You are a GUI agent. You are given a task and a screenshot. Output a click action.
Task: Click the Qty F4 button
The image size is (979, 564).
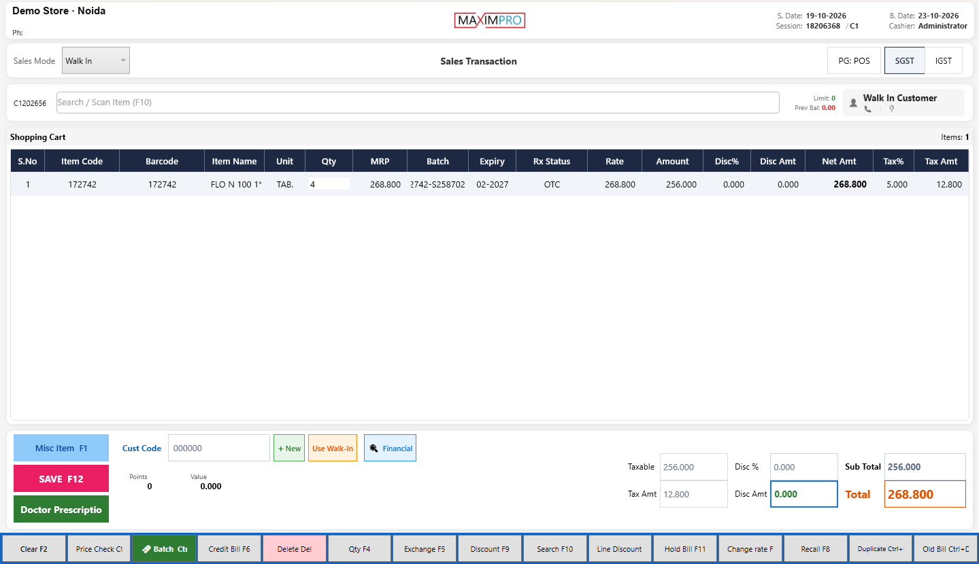click(x=360, y=549)
